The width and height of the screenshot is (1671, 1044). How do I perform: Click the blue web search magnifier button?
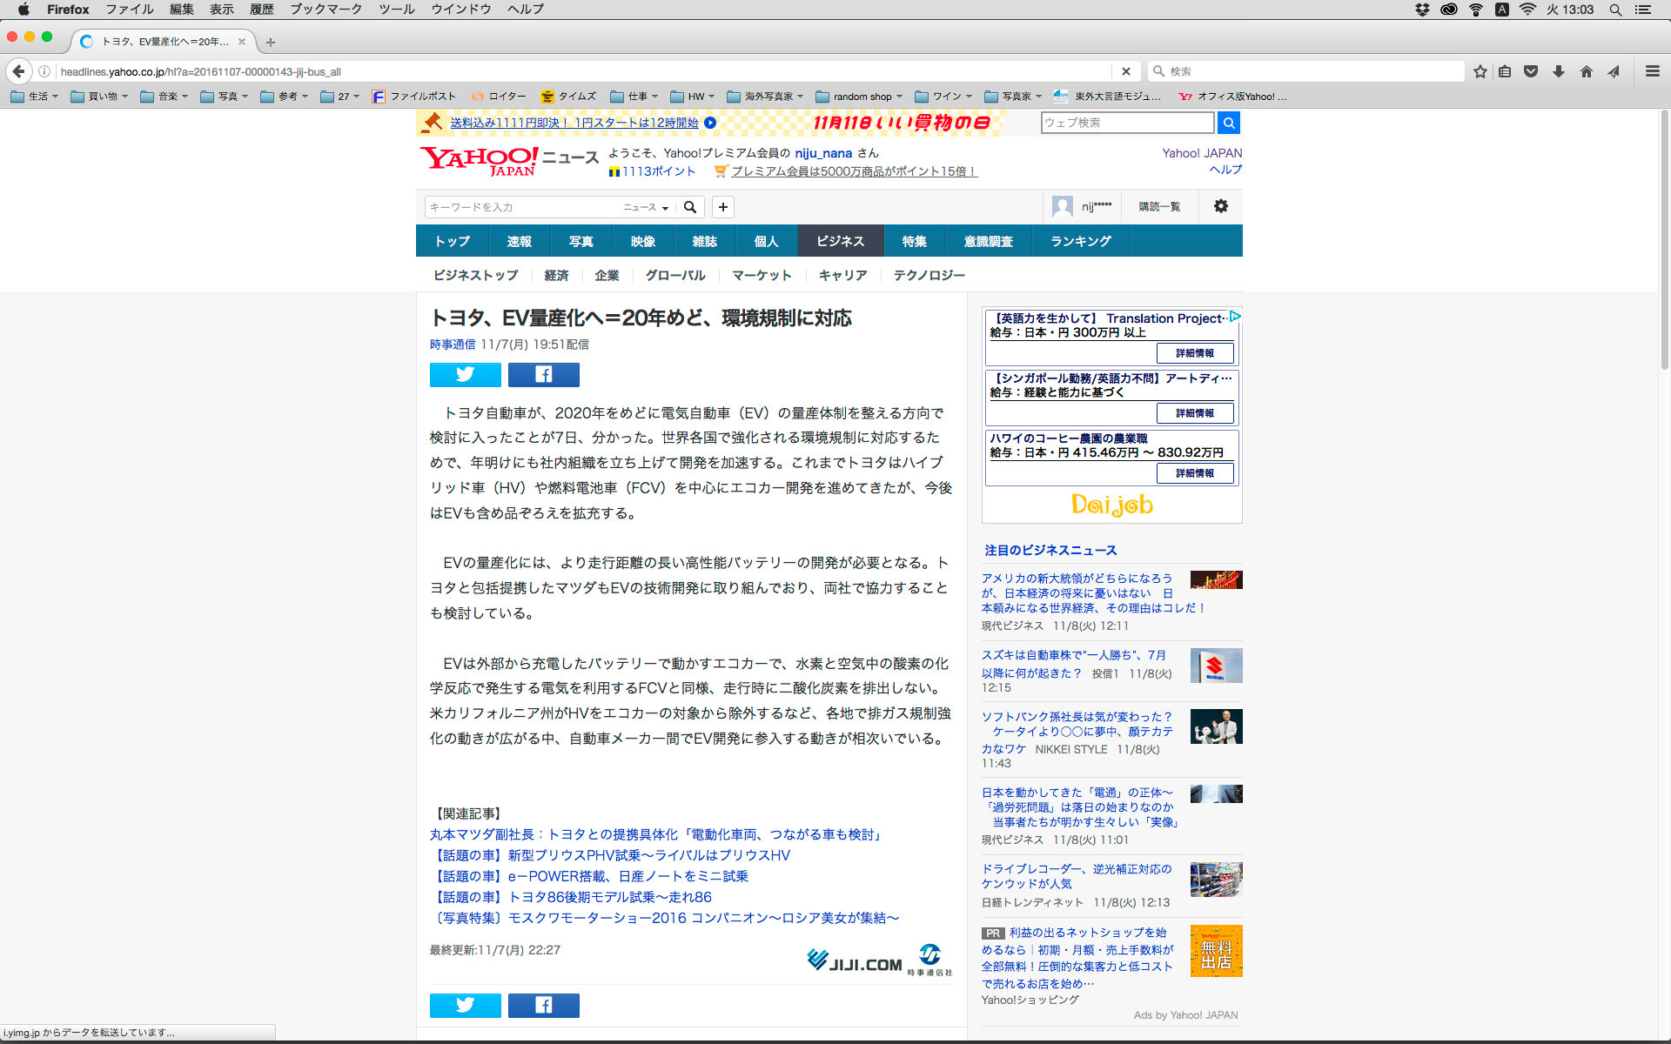pos(1228,123)
